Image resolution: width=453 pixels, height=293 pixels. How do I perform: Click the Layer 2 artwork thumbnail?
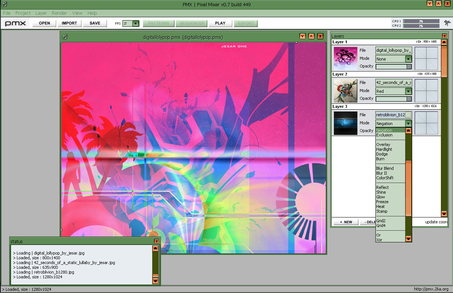tap(346, 91)
